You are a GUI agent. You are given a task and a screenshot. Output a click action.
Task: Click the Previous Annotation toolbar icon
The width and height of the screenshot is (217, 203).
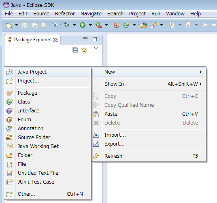click(x=188, y=25)
